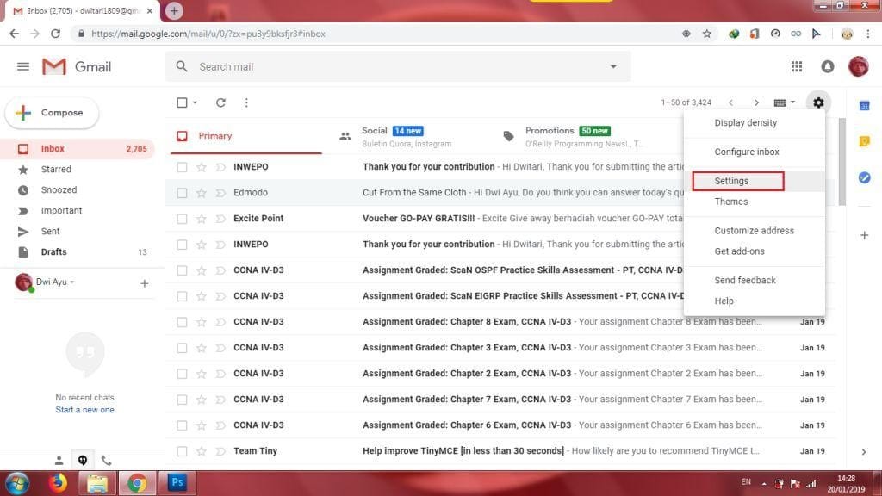Open input tools keyboard dropdown
Image resolution: width=882 pixels, height=496 pixels.
pyautogui.click(x=784, y=102)
